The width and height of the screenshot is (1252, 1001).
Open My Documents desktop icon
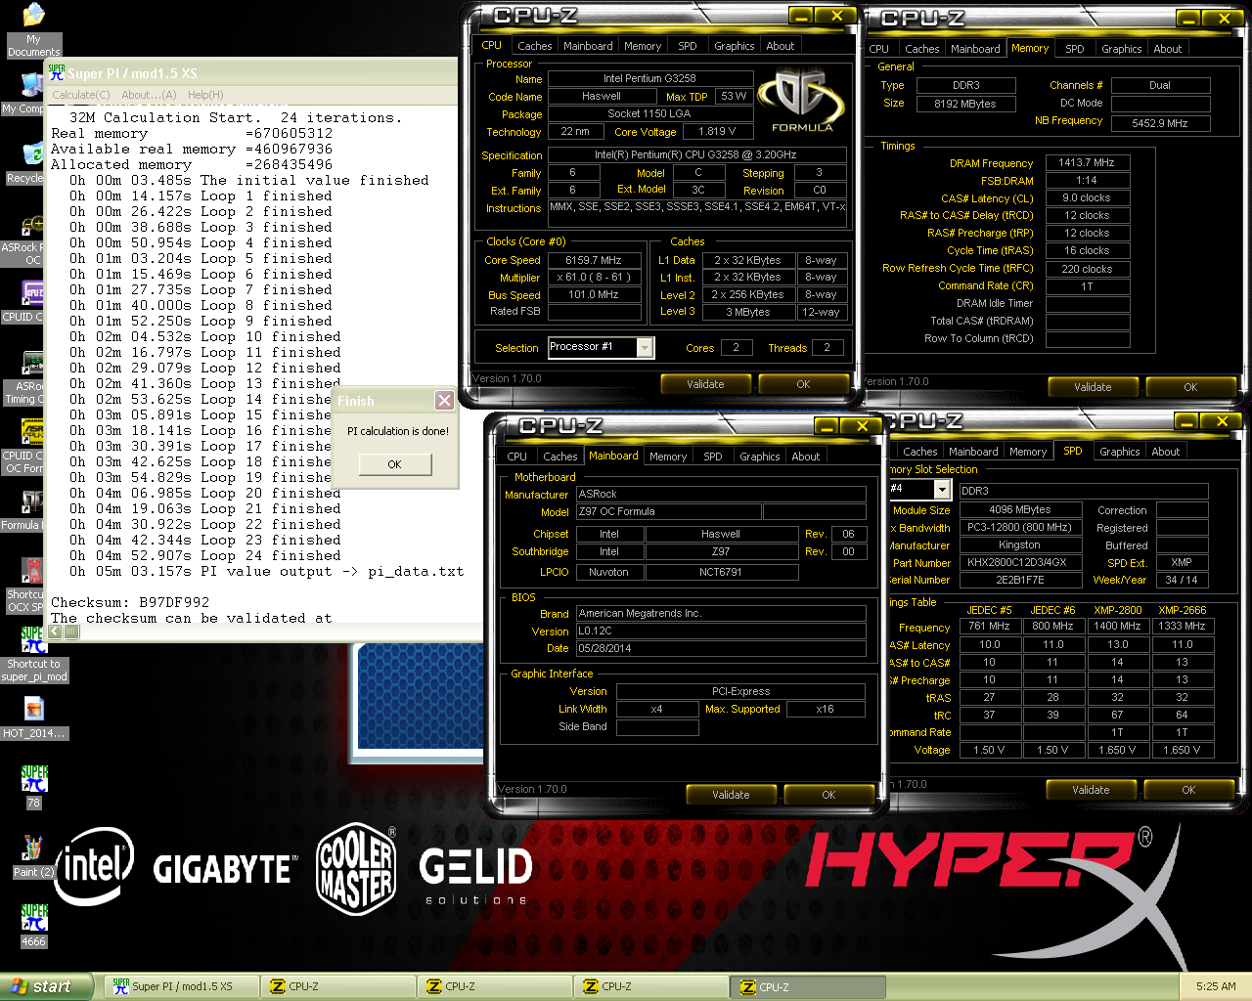coord(33,29)
